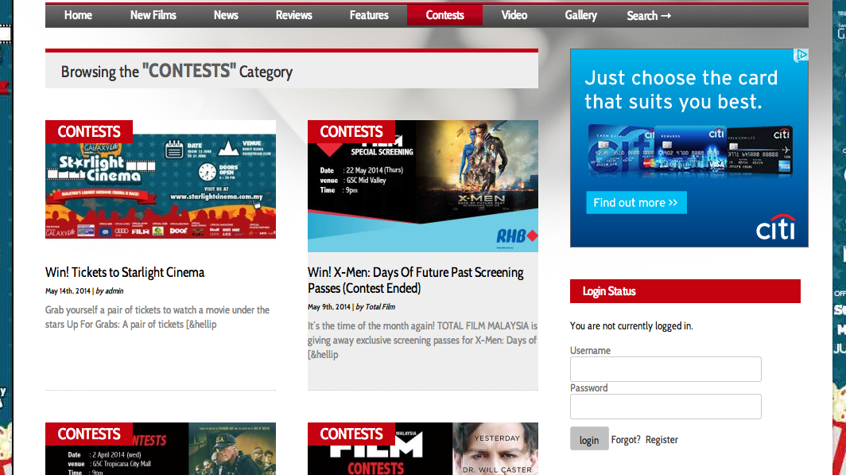The width and height of the screenshot is (846, 475).
Task: Open the Reviews page
Action: point(294,15)
